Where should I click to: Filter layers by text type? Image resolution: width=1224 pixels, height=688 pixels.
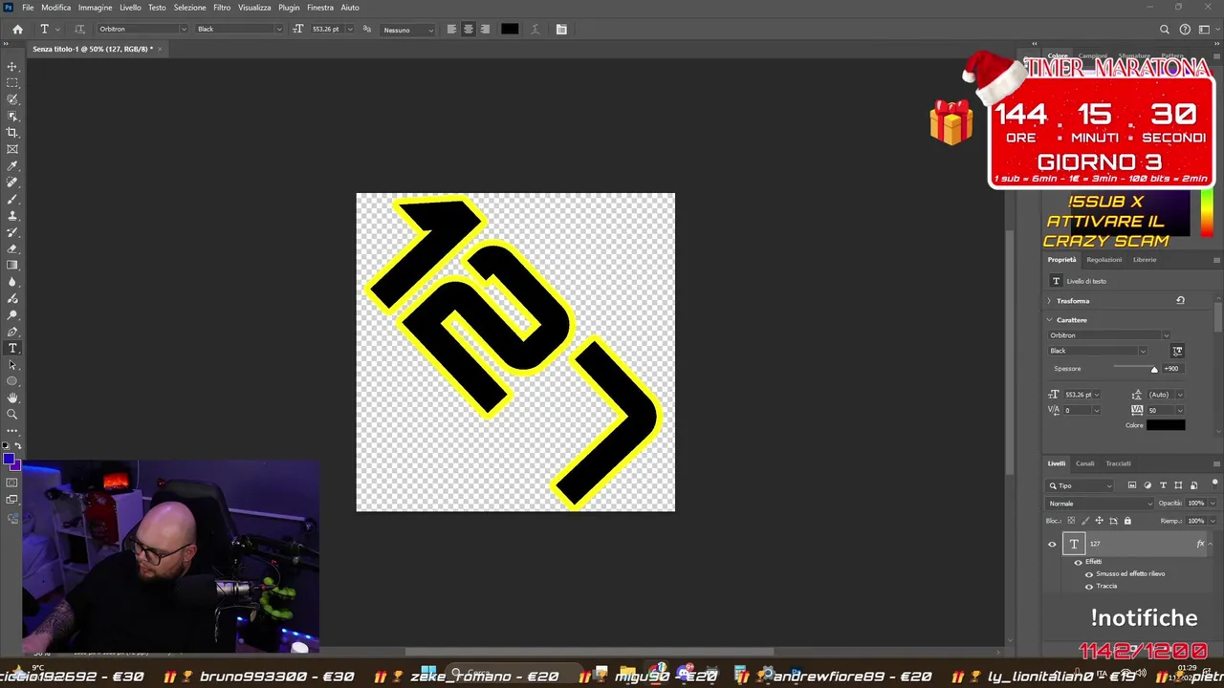[1163, 485]
